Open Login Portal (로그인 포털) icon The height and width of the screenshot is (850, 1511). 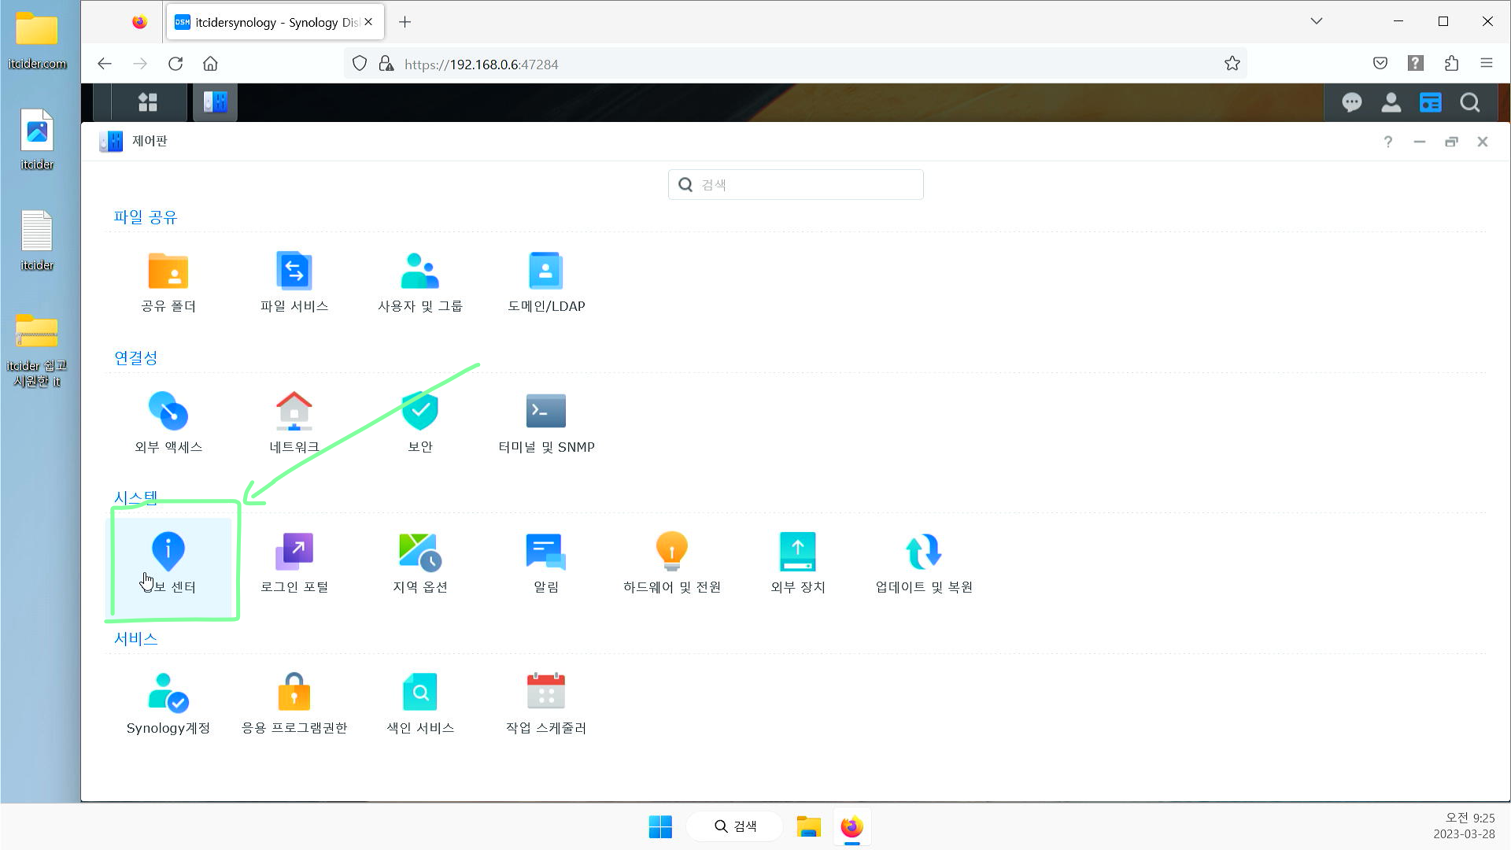click(x=294, y=552)
